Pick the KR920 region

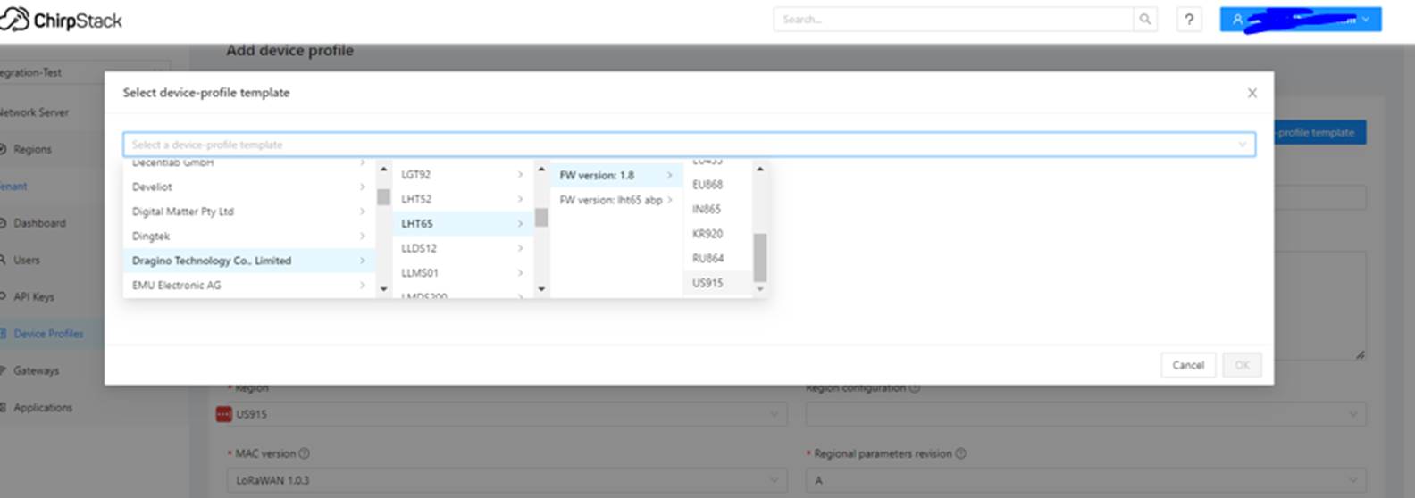718,234
